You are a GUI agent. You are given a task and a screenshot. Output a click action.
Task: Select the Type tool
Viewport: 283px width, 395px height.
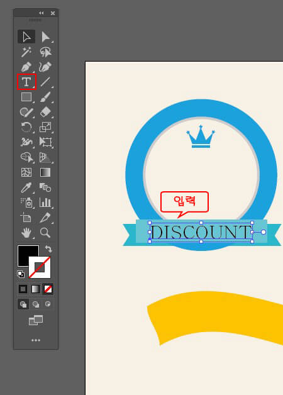tap(26, 82)
